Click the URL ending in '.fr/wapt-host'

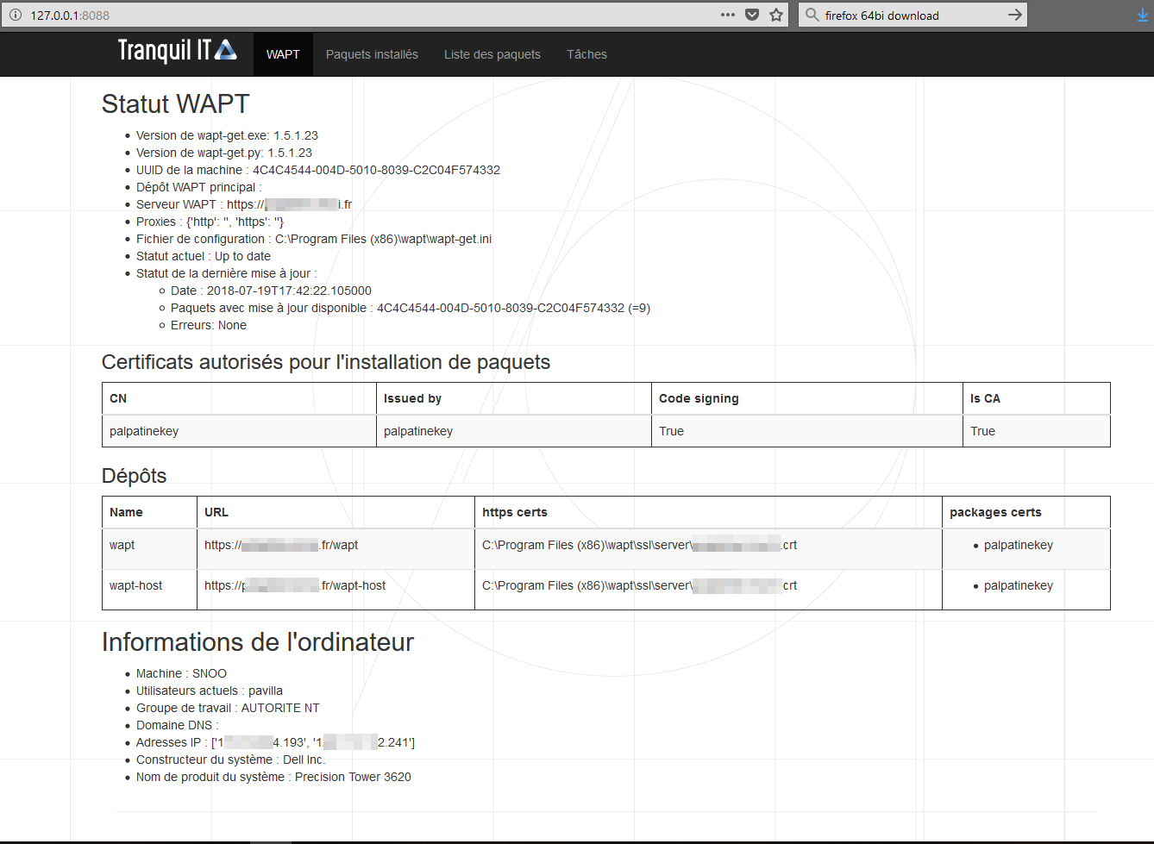pos(295,585)
